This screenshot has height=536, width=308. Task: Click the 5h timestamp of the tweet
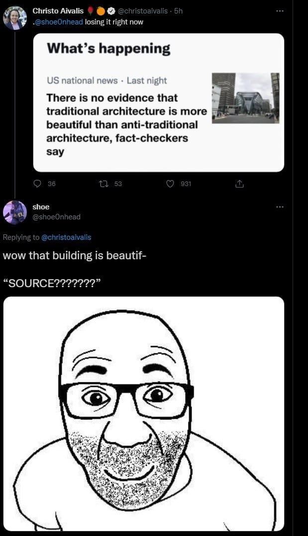179,11
